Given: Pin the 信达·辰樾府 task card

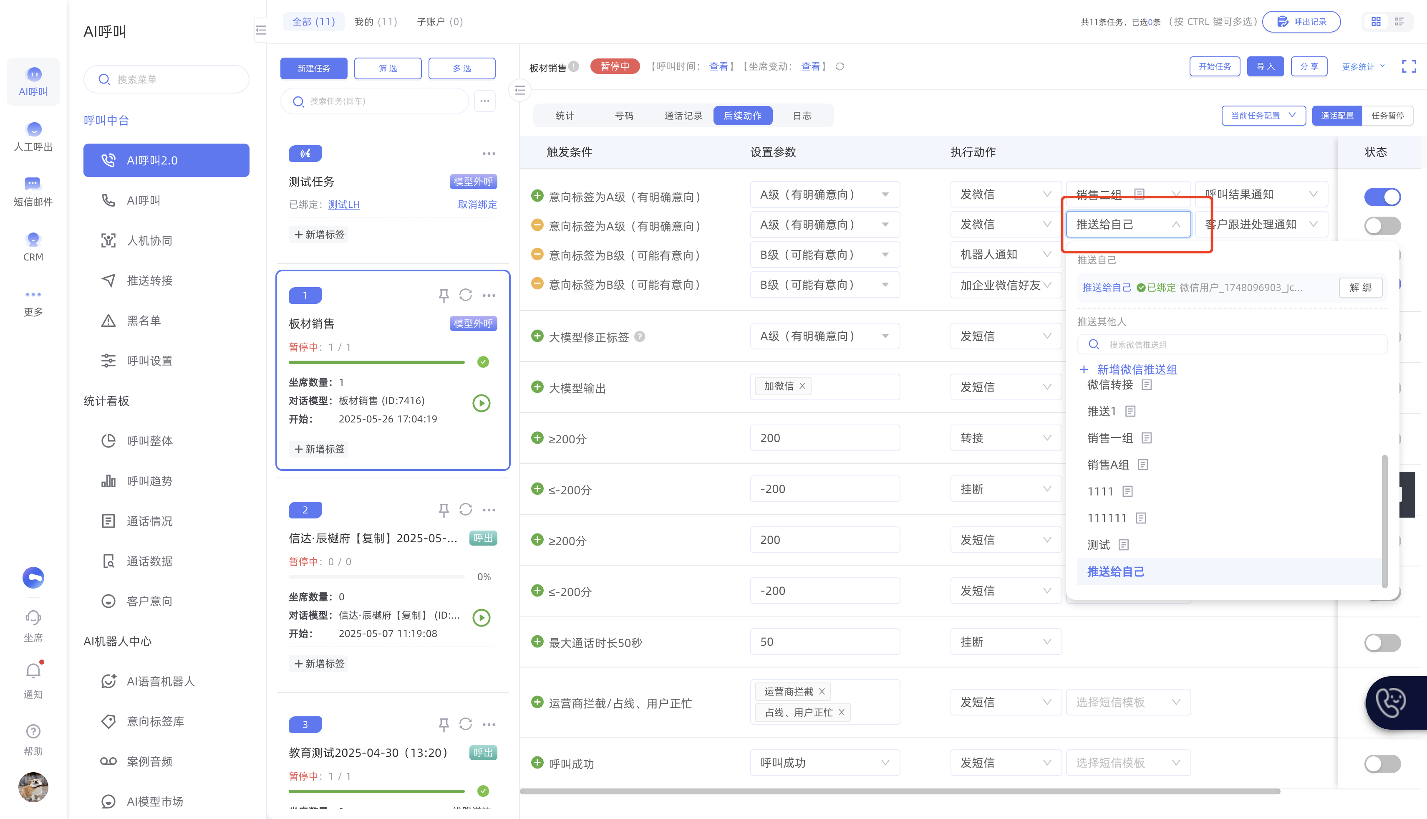Looking at the screenshot, I should tap(444, 510).
